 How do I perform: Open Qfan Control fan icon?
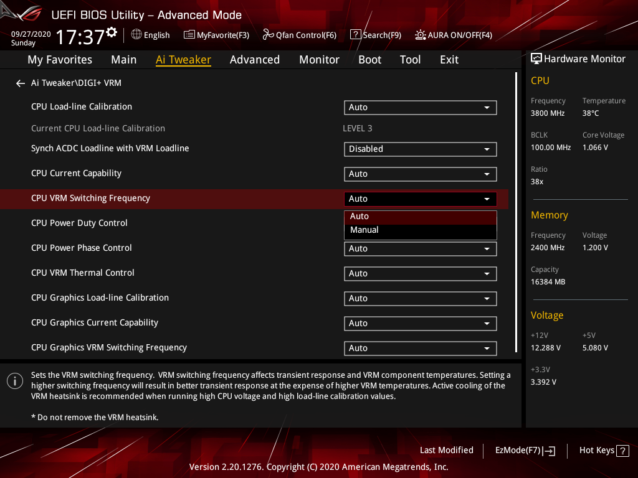[x=268, y=35]
